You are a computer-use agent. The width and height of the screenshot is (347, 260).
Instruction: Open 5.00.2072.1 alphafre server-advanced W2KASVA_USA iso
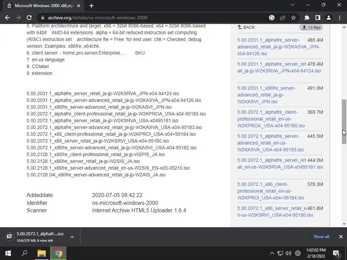click(x=270, y=143)
